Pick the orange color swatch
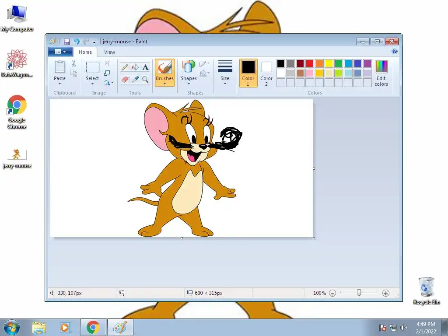This screenshot has width=448, height=336. [x=319, y=63]
